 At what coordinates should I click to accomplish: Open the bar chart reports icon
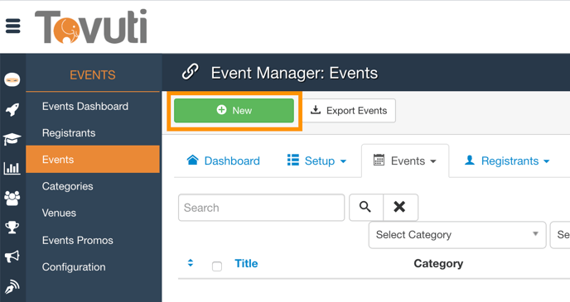click(x=12, y=168)
